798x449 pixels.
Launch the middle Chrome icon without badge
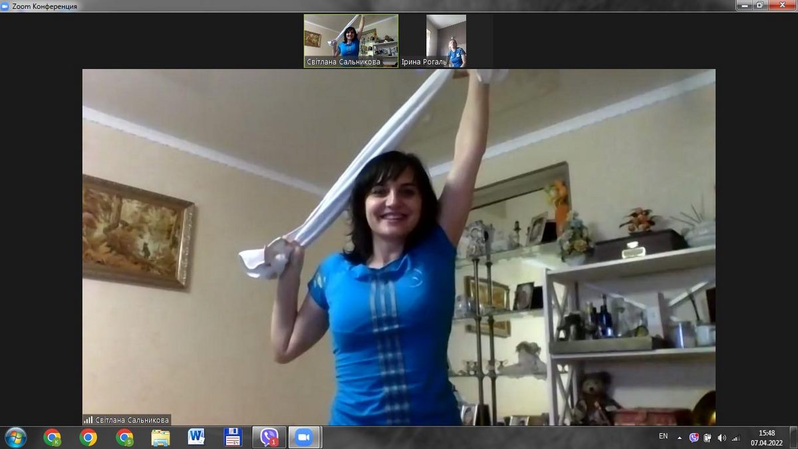(x=88, y=437)
